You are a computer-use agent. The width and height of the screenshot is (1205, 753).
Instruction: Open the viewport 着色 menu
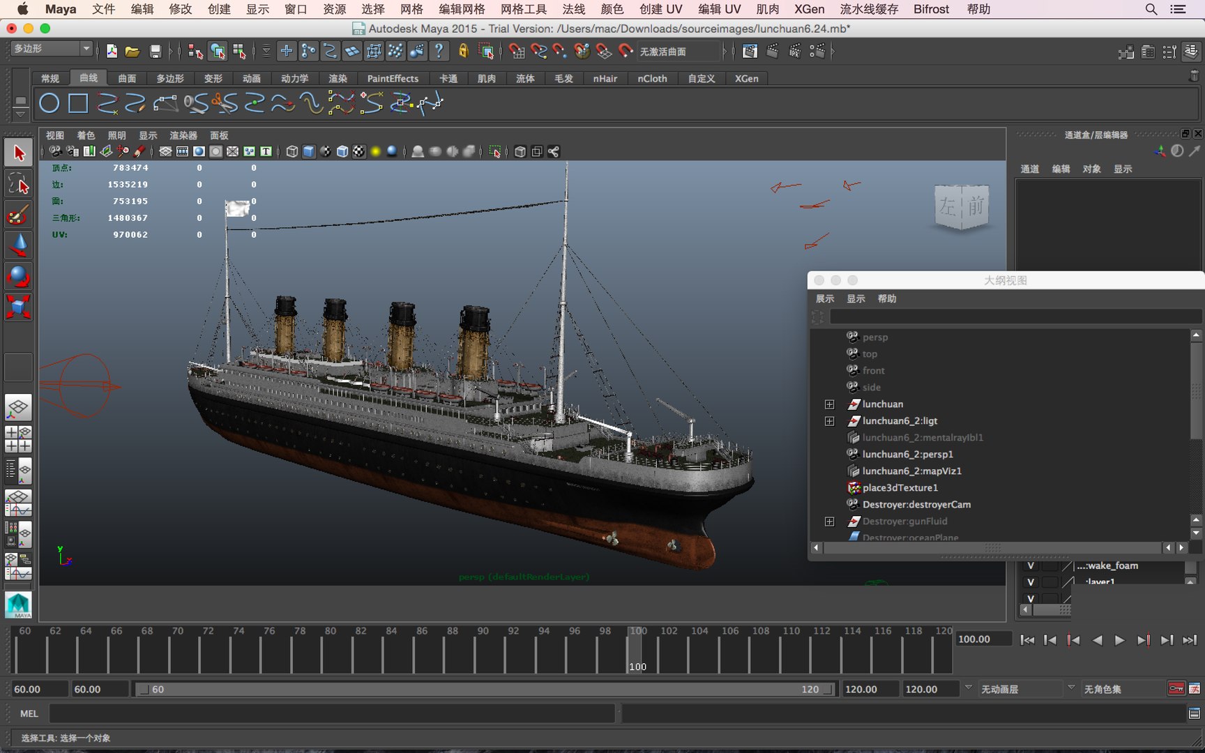(86, 135)
